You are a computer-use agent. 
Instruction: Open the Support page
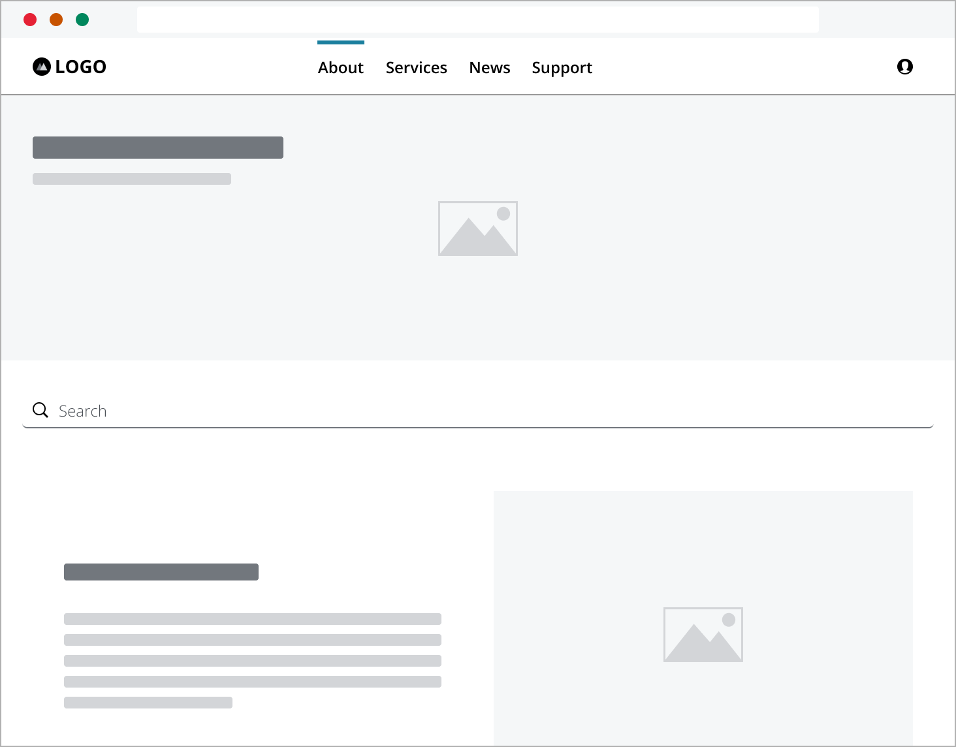point(562,67)
